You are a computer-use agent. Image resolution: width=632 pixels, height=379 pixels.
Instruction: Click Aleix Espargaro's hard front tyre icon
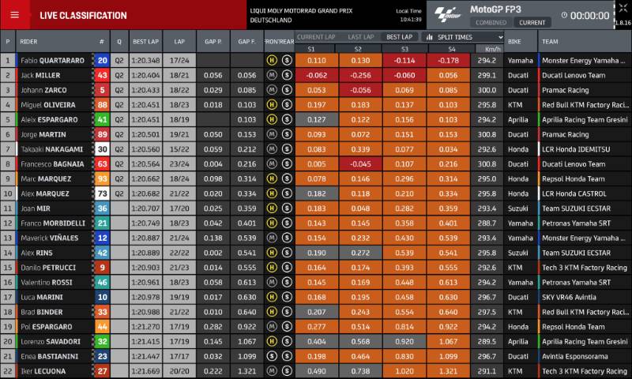click(x=272, y=119)
